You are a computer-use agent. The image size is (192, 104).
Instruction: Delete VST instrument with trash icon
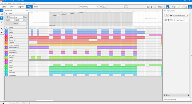pyautogui.click(x=189, y=95)
